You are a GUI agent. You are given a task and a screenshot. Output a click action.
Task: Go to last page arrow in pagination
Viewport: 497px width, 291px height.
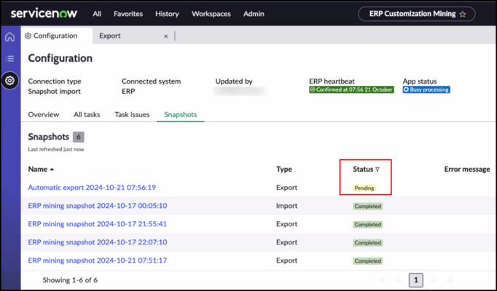click(449, 280)
